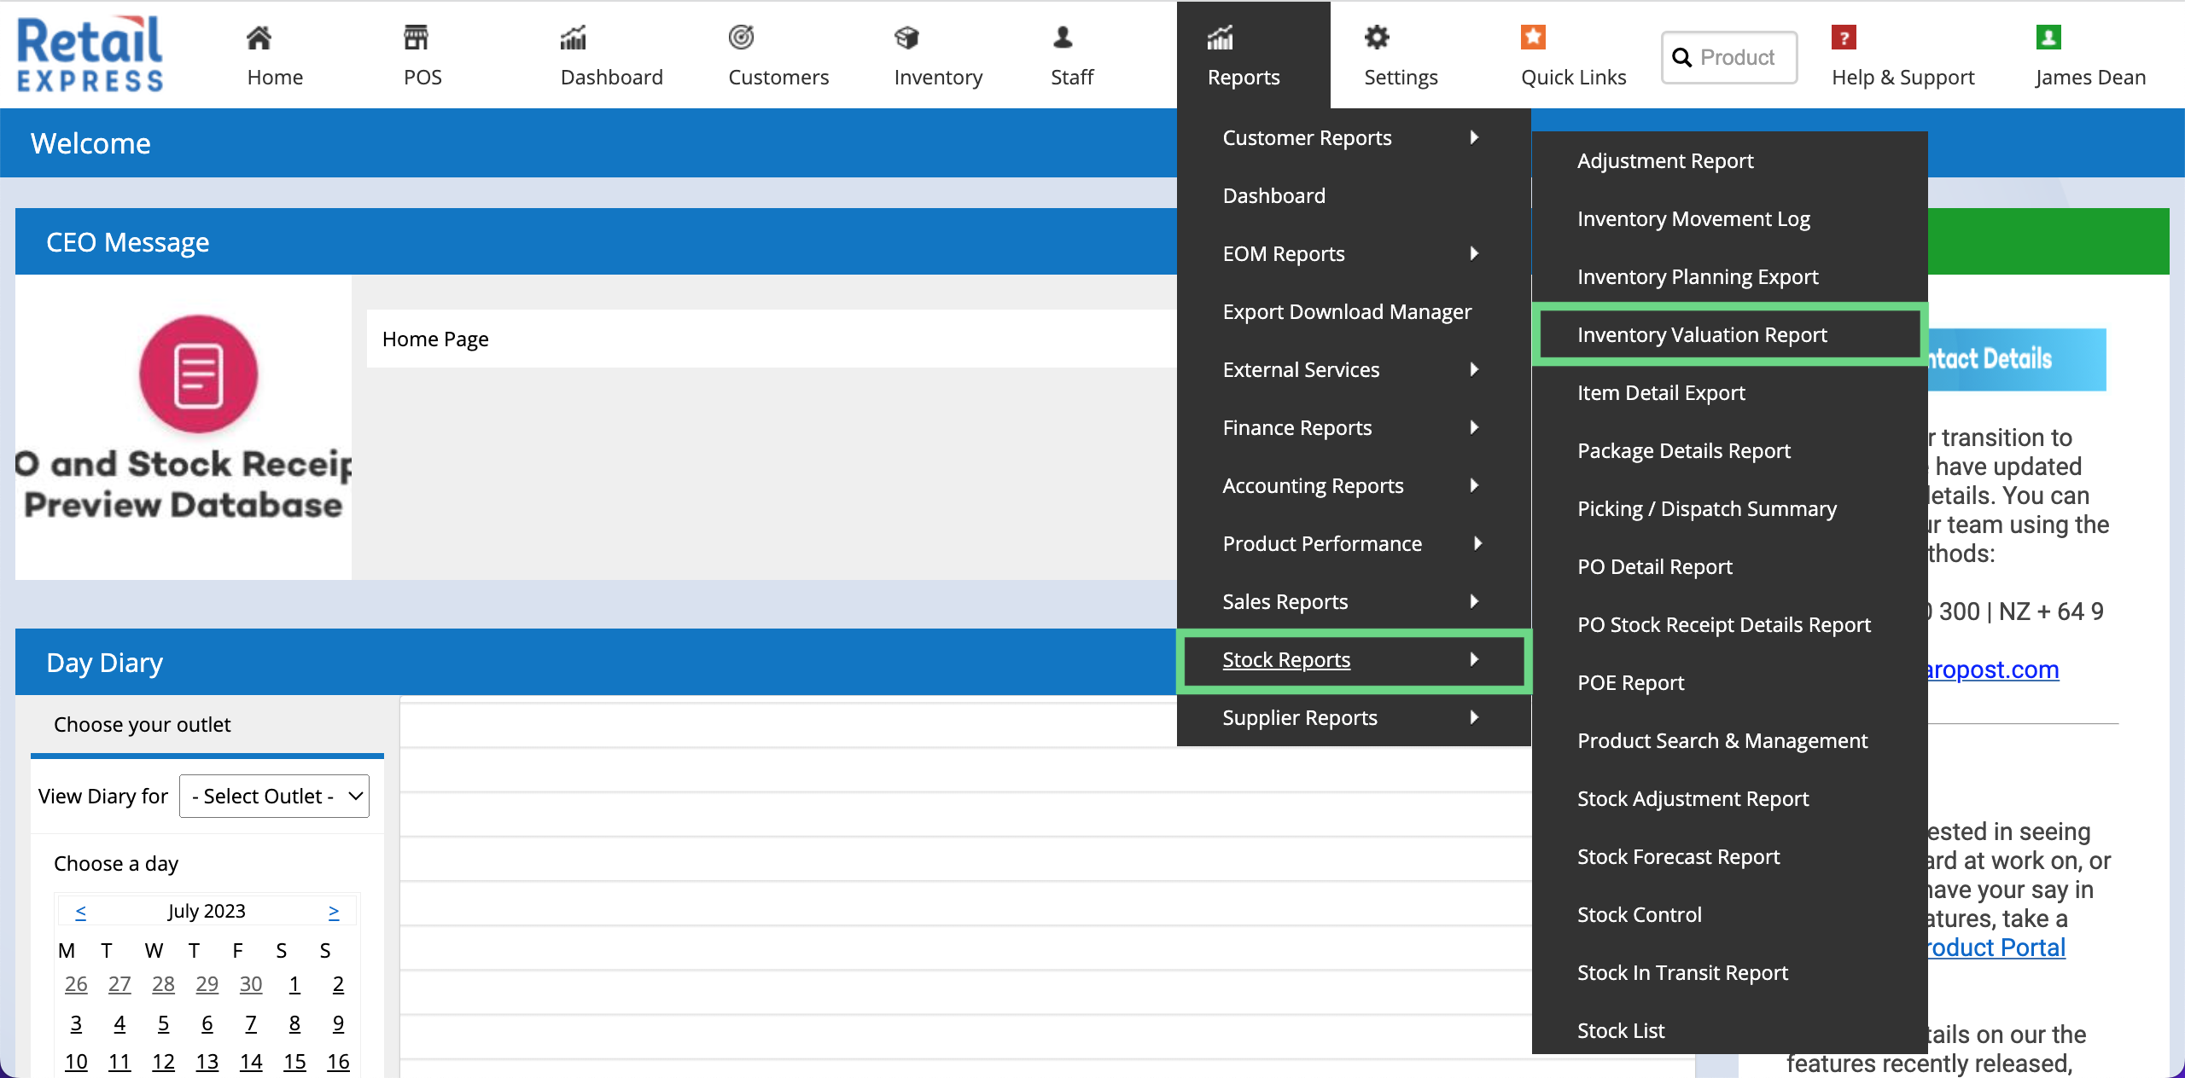
Task: Select Inventory Movement Log
Action: coord(1693,218)
